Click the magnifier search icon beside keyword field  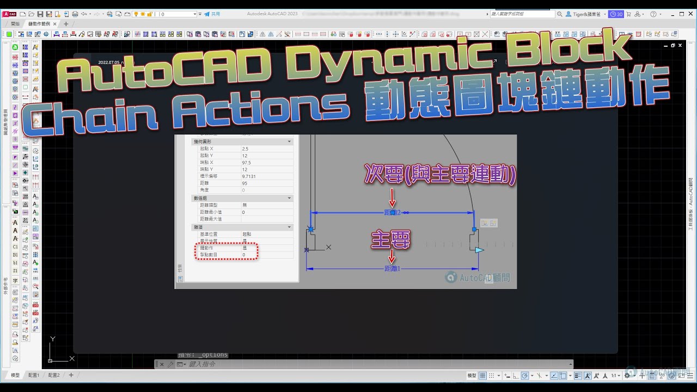coord(559,14)
